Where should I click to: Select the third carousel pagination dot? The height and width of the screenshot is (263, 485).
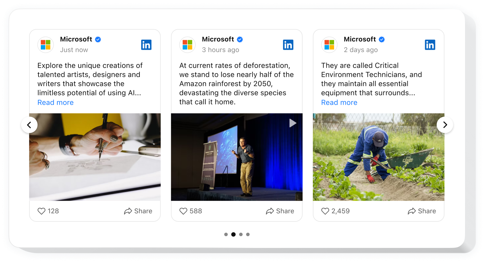point(241,234)
